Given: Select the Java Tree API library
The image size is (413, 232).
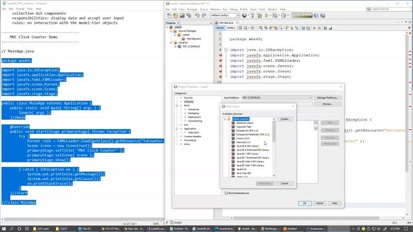Looking at the screenshot, I should (x=244, y=173).
